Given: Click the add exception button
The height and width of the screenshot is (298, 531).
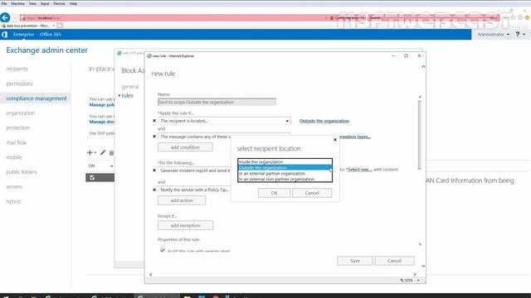Looking at the screenshot, I should [185, 225].
